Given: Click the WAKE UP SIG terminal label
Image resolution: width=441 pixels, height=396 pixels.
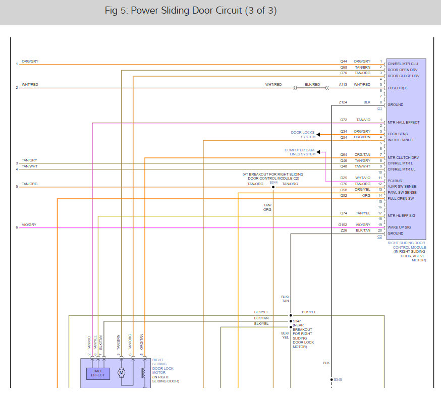Looking at the screenshot, I should [397, 227].
